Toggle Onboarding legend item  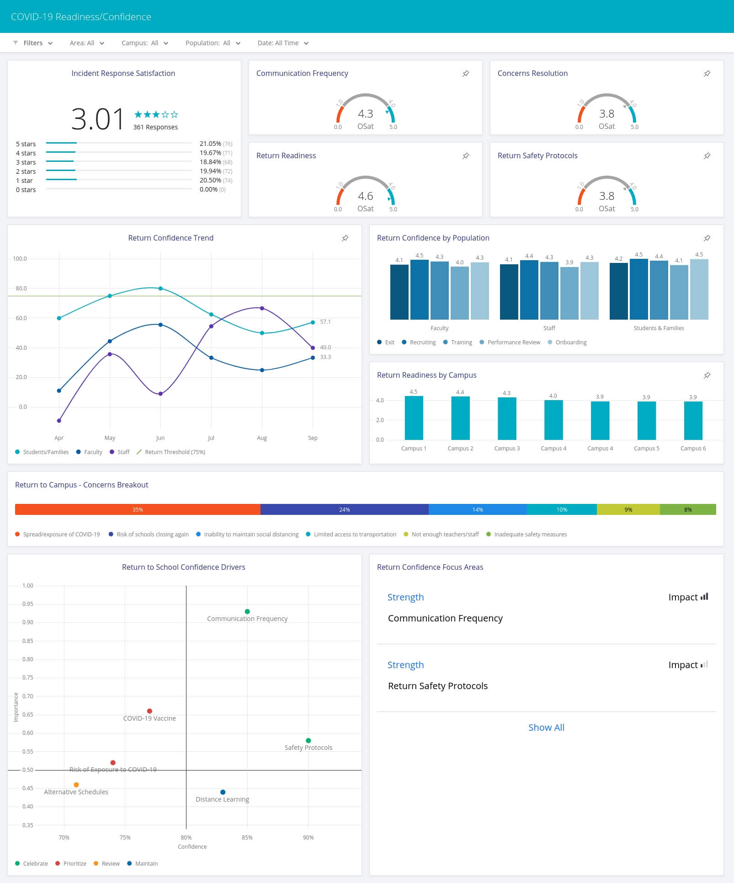[x=567, y=342]
